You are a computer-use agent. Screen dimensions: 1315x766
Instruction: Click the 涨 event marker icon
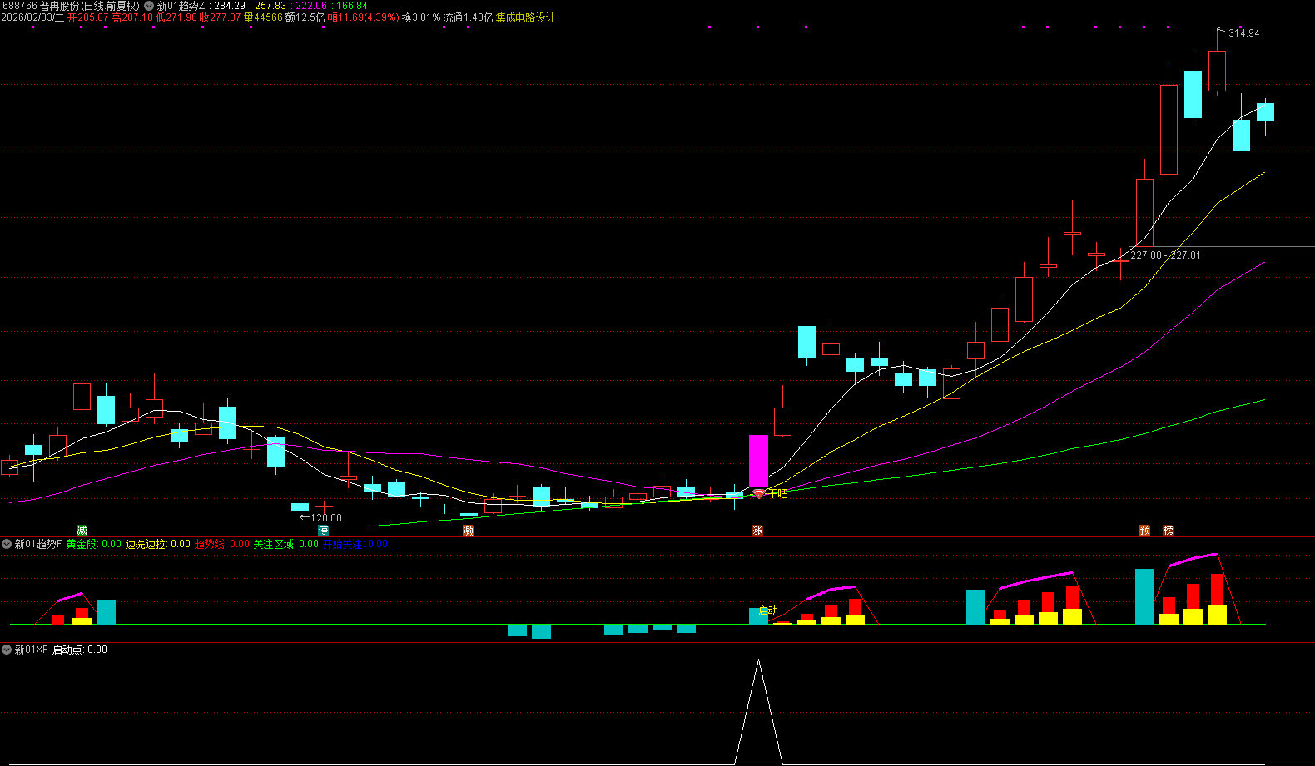point(757,530)
